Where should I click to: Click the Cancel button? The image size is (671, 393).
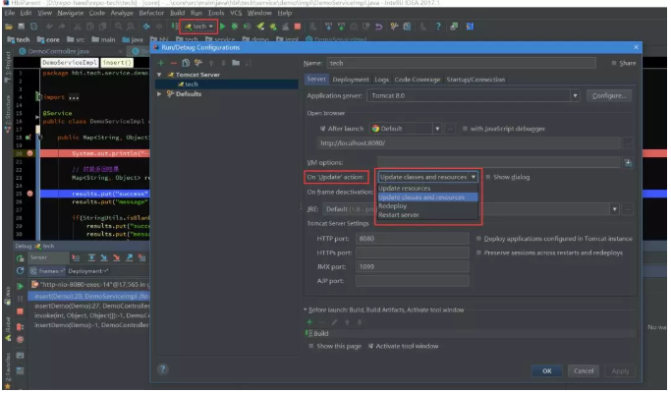coord(584,370)
